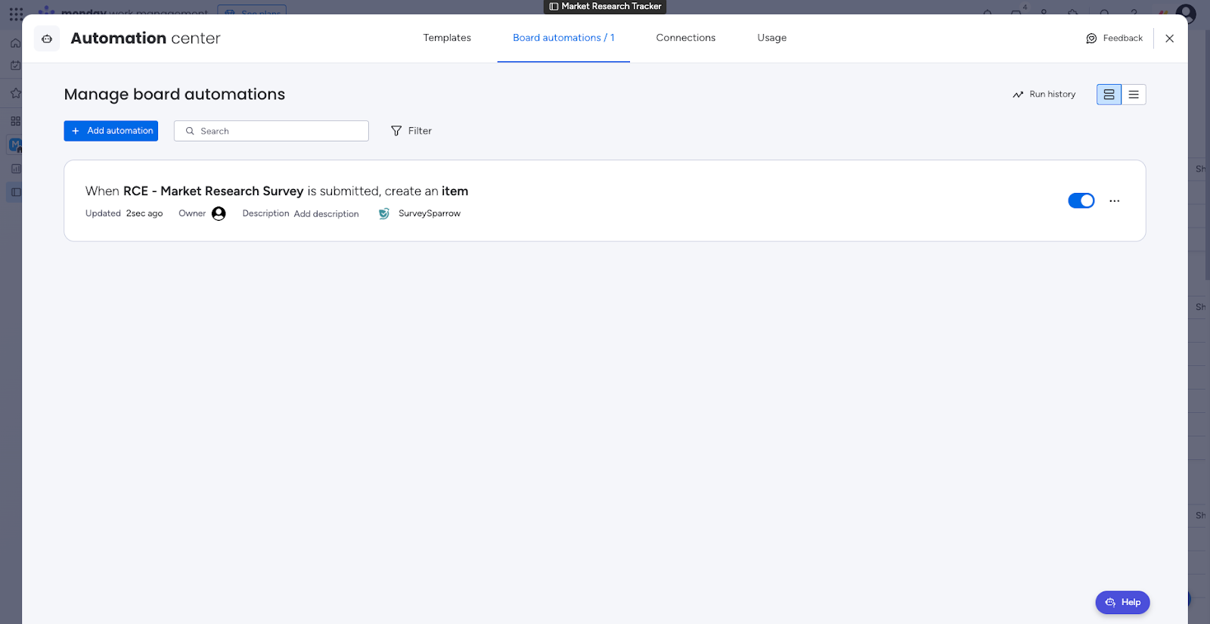Open the automation three-dot options menu
1210x624 pixels.
1114,201
